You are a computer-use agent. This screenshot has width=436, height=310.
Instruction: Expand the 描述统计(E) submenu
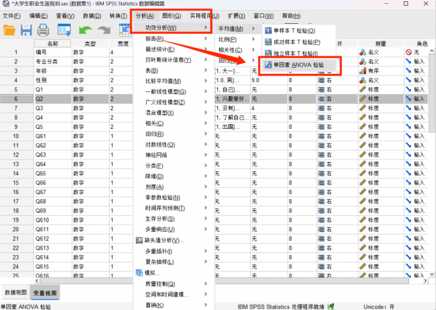[174, 49]
